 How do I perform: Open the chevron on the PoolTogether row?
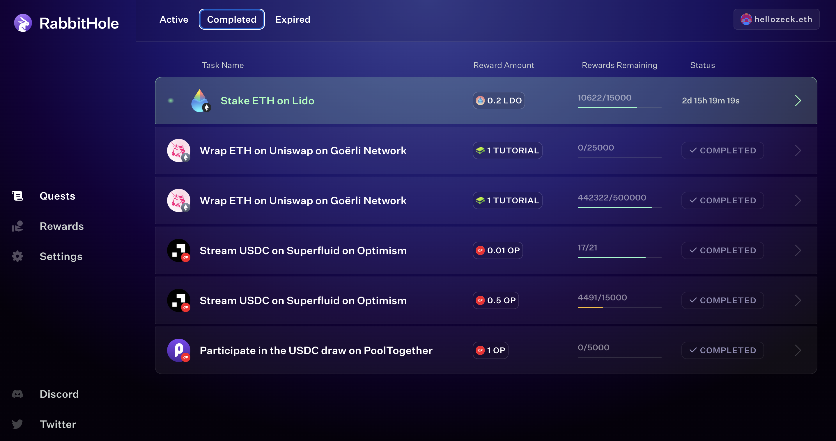(x=798, y=350)
